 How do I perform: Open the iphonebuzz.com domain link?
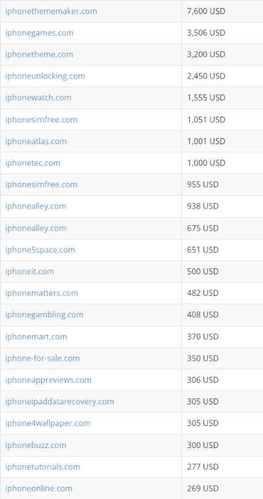point(36,445)
